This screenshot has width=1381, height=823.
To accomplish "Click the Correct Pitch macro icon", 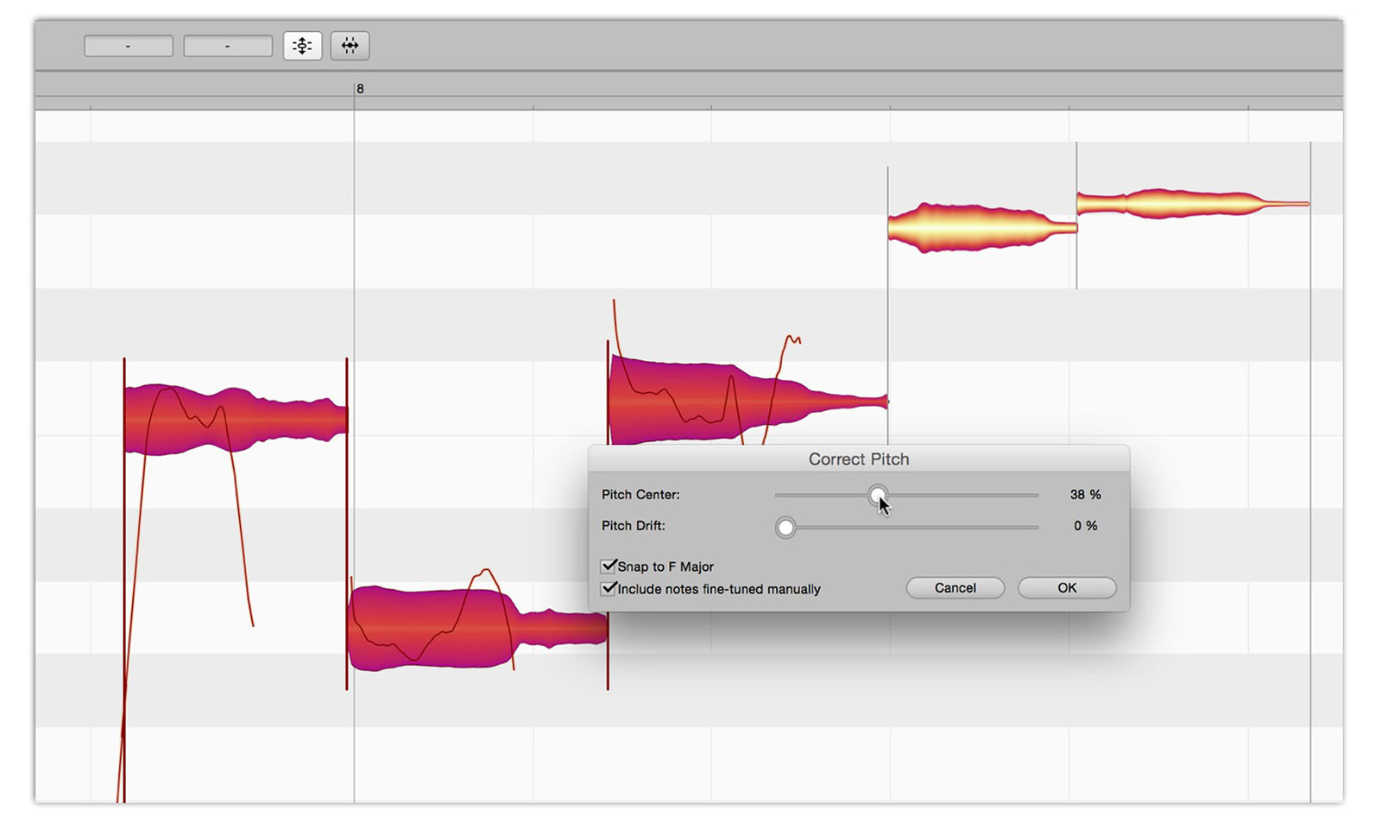I will click(x=302, y=46).
